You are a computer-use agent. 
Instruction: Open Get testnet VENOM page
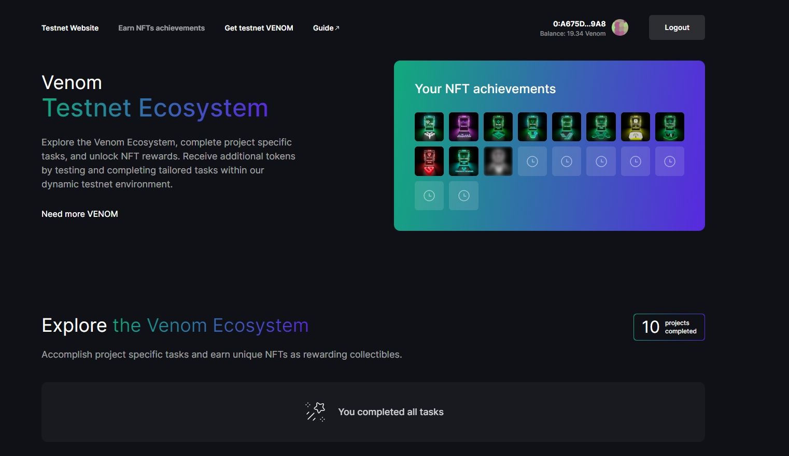[x=259, y=28]
